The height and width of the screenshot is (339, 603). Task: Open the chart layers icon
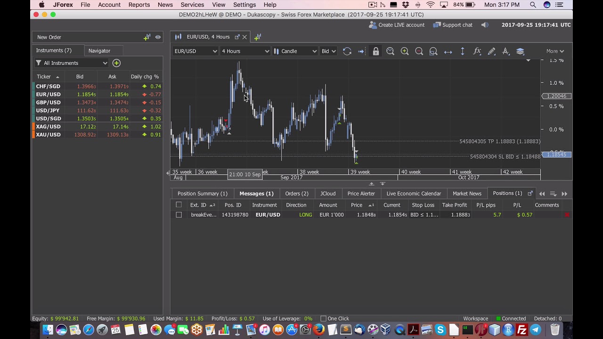point(521,51)
